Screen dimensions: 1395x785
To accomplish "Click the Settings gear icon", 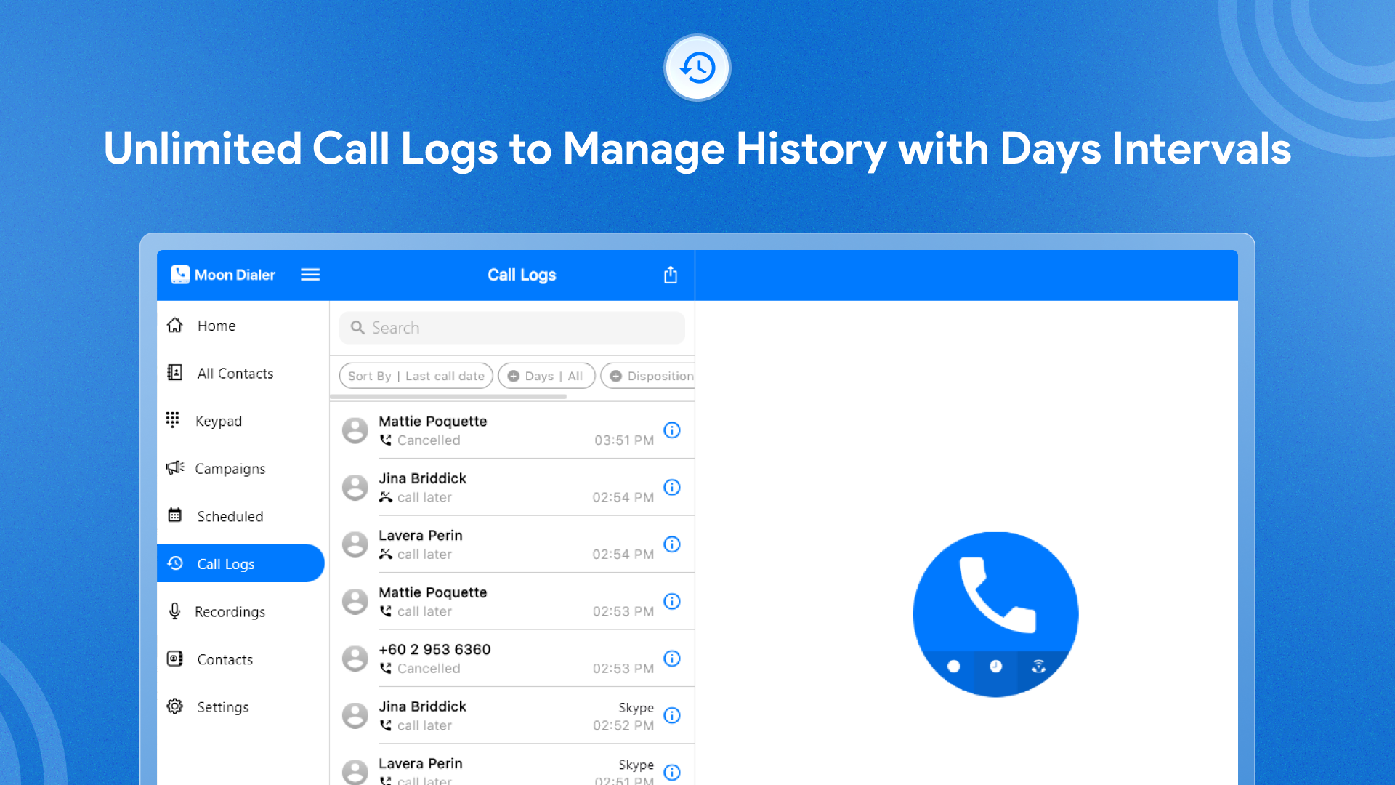I will [175, 706].
